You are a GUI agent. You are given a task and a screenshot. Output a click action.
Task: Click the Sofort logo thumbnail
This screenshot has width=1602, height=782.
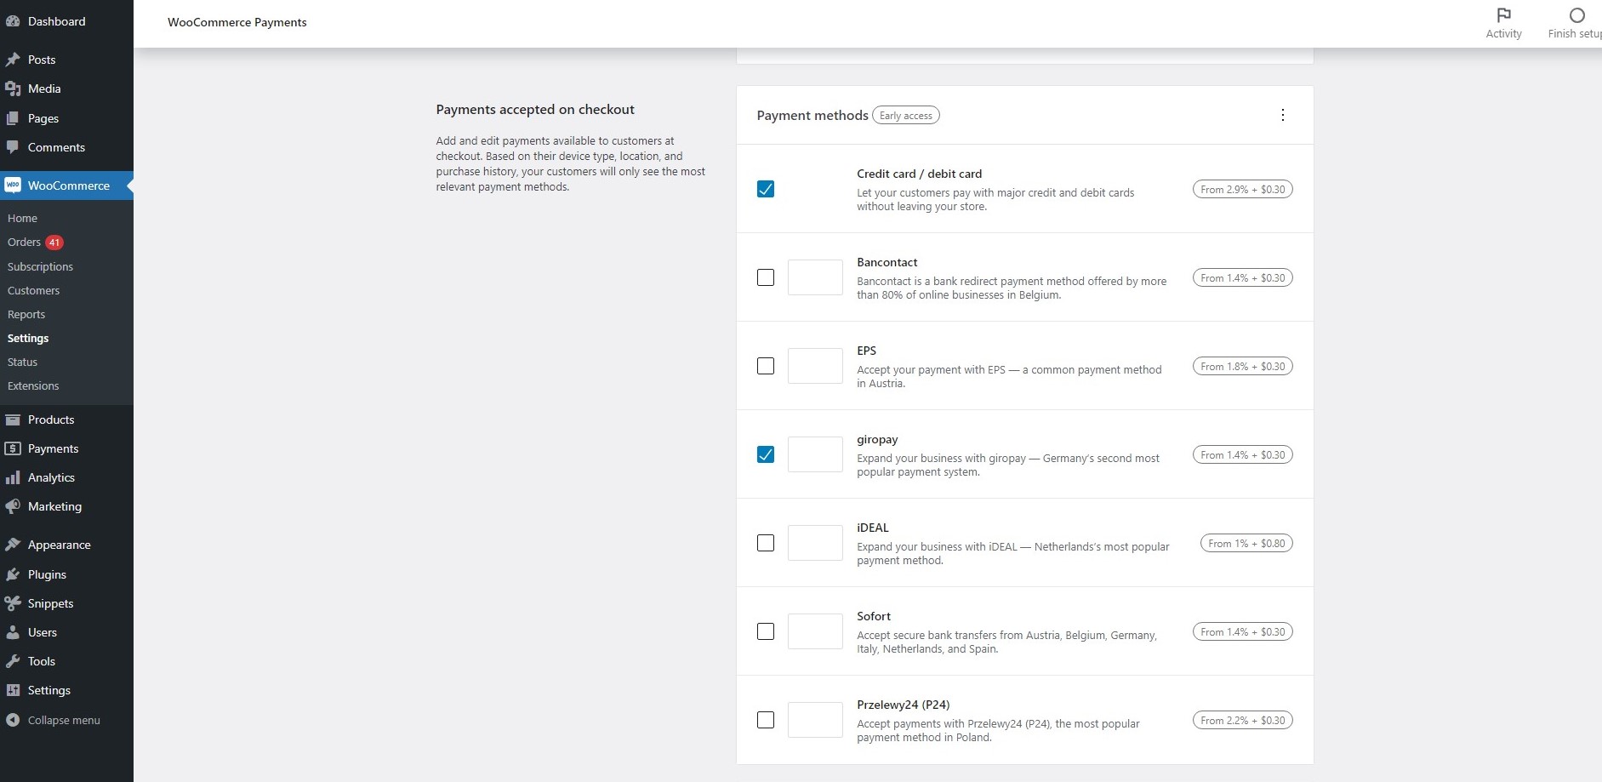pyautogui.click(x=815, y=631)
